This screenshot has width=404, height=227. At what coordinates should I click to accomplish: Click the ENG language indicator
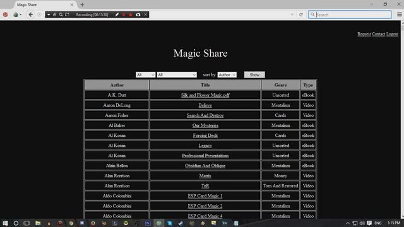click(378, 223)
